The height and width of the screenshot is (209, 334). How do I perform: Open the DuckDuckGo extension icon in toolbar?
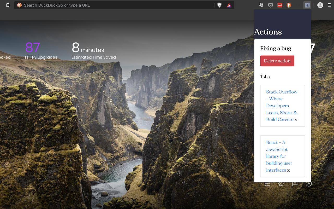[x=289, y=5]
